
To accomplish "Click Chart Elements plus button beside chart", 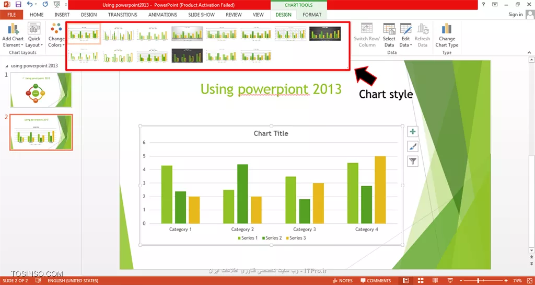I will (413, 132).
